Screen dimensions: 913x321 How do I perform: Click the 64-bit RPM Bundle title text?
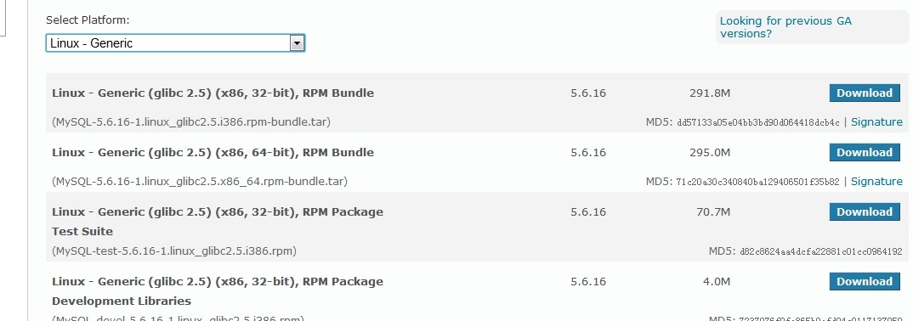click(x=213, y=152)
